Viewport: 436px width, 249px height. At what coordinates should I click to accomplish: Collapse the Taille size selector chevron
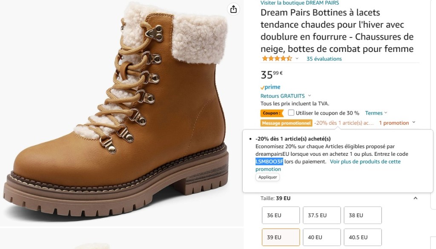pyautogui.click(x=416, y=198)
